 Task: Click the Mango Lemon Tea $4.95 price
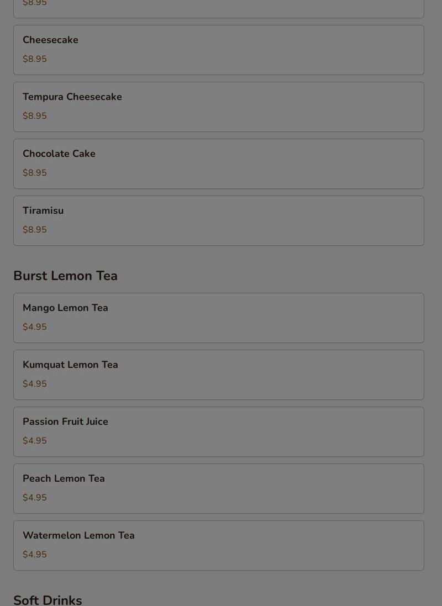tap(34, 326)
